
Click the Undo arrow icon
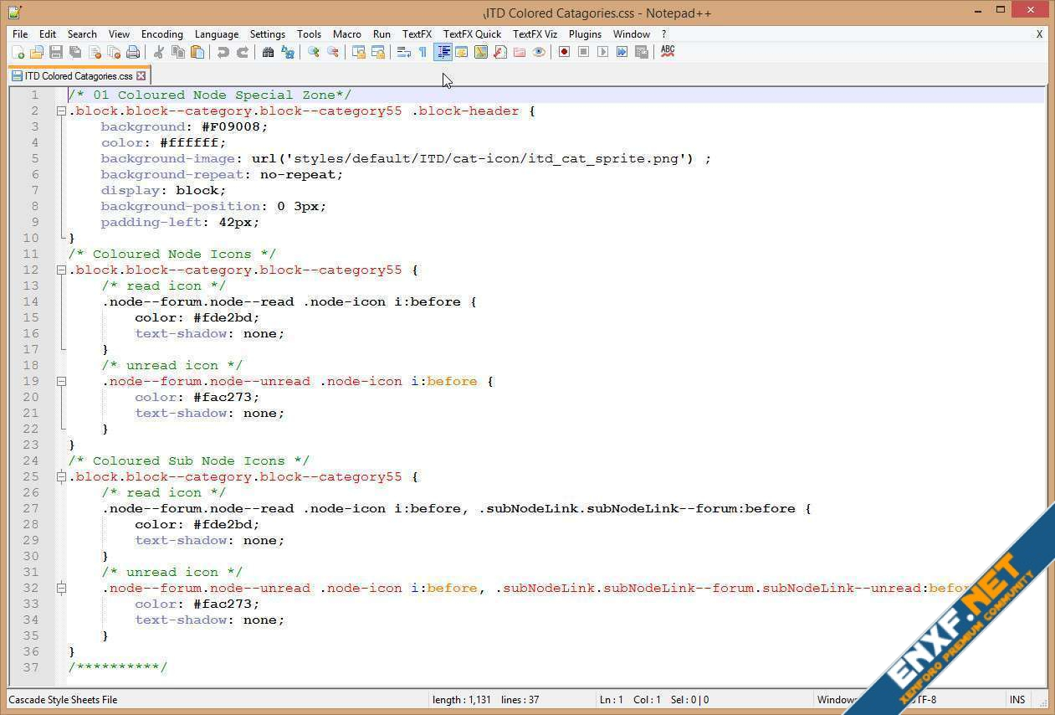(223, 52)
